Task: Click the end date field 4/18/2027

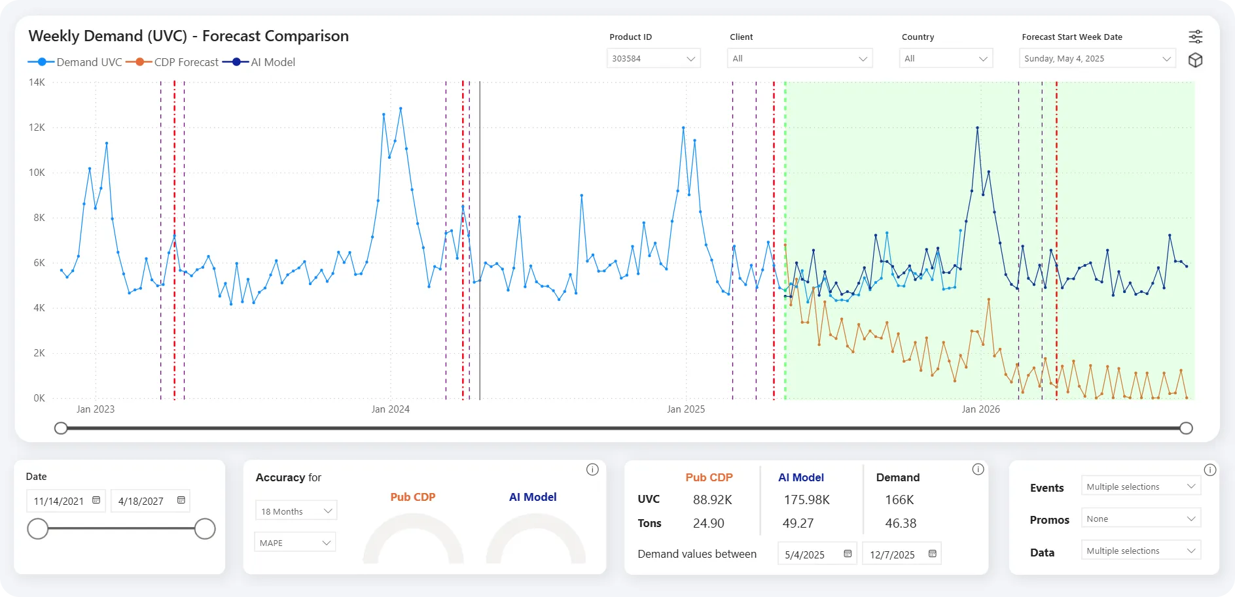Action: (x=151, y=501)
